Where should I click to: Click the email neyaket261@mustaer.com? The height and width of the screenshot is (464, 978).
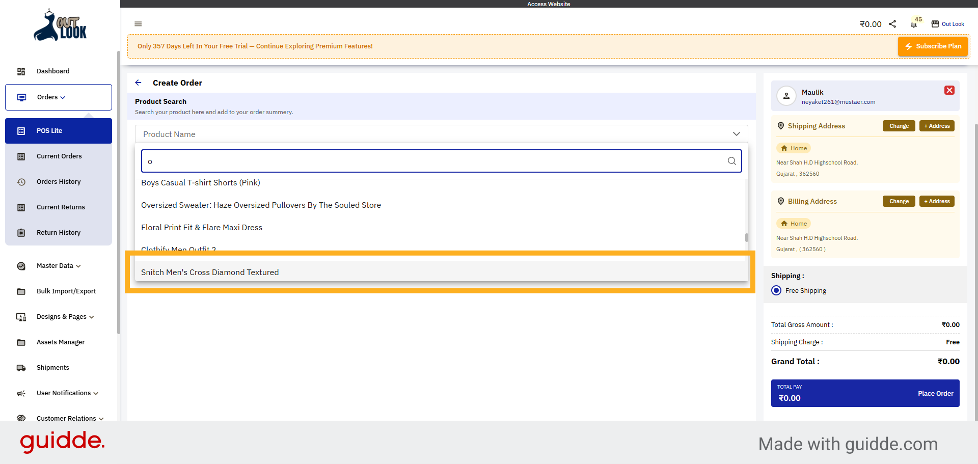tap(838, 102)
